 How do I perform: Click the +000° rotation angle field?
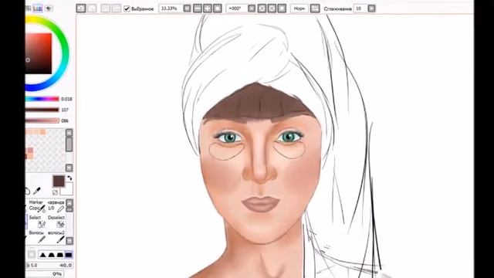tap(236, 8)
